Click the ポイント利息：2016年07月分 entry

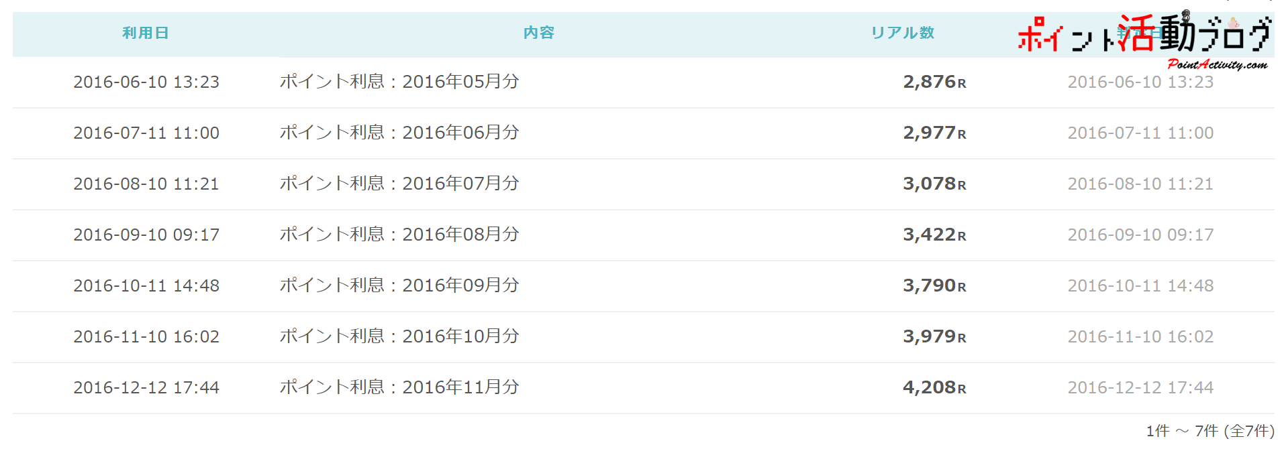399,184
